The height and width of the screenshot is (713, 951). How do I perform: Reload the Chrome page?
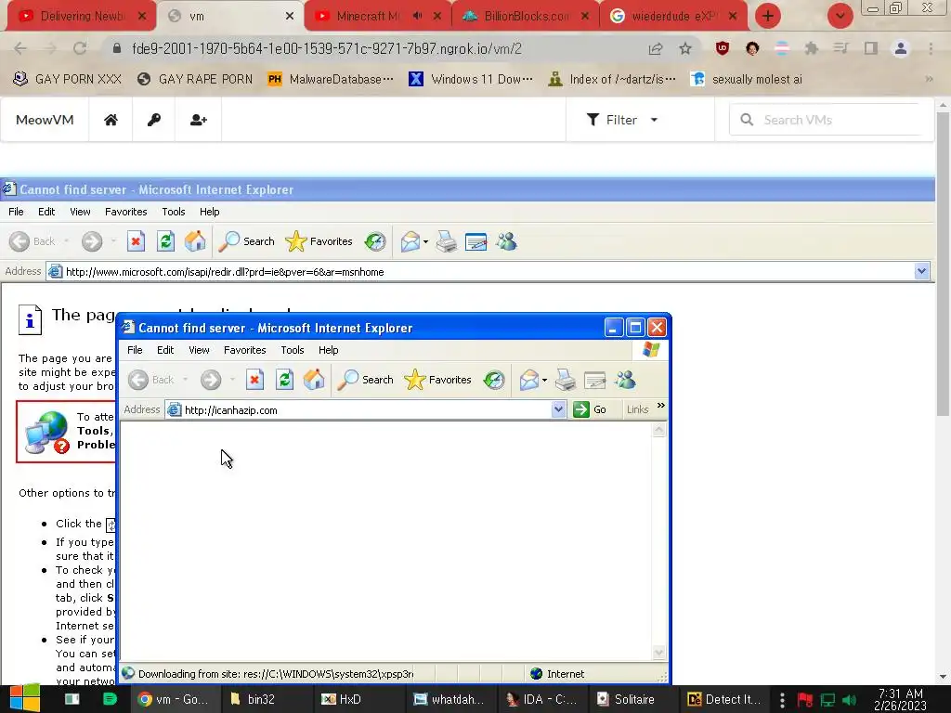80,48
